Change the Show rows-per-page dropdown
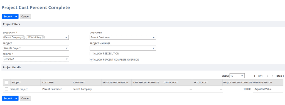Image resolution: width=285 pixels, height=105 pixels. 237,76
